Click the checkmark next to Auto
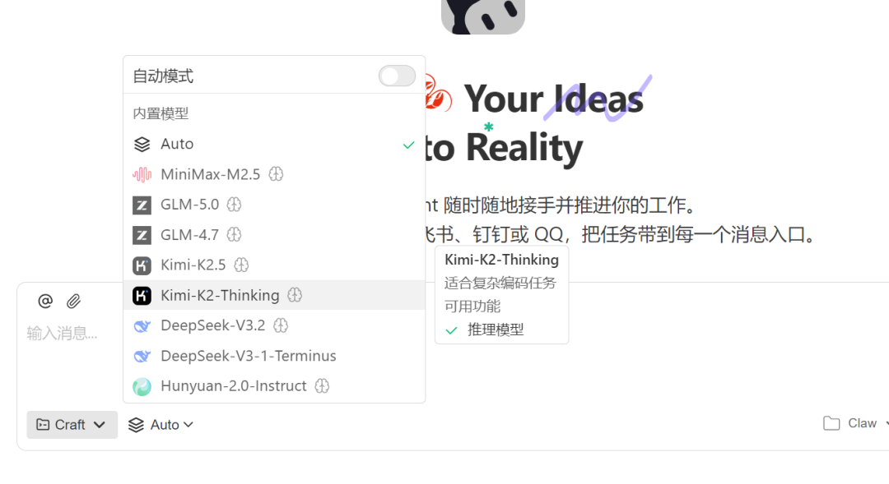The height and width of the screenshot is (484, 889). (x=408, y=145)
